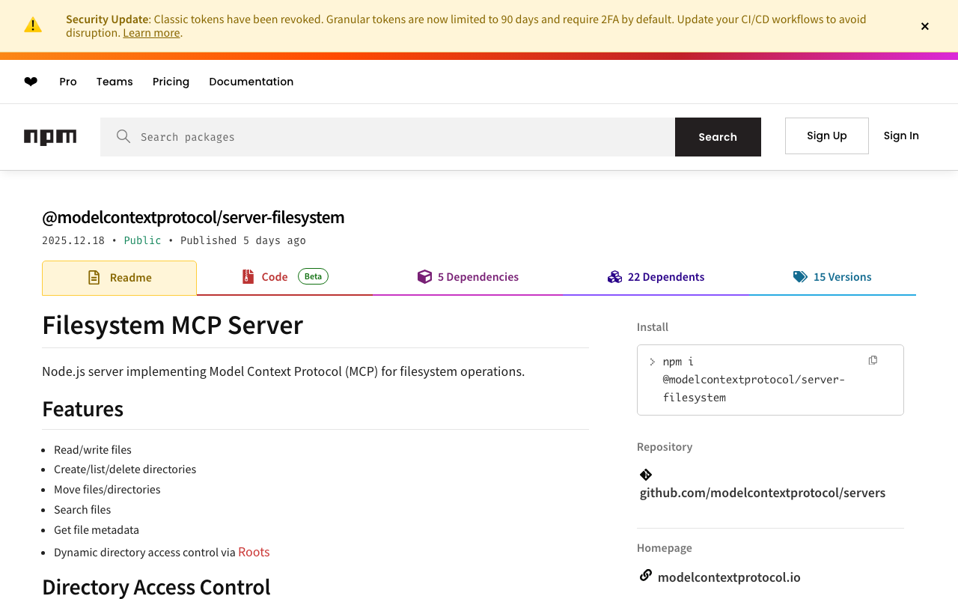Click the Repository section label
The image size is (958, 599).
(665, 447)
